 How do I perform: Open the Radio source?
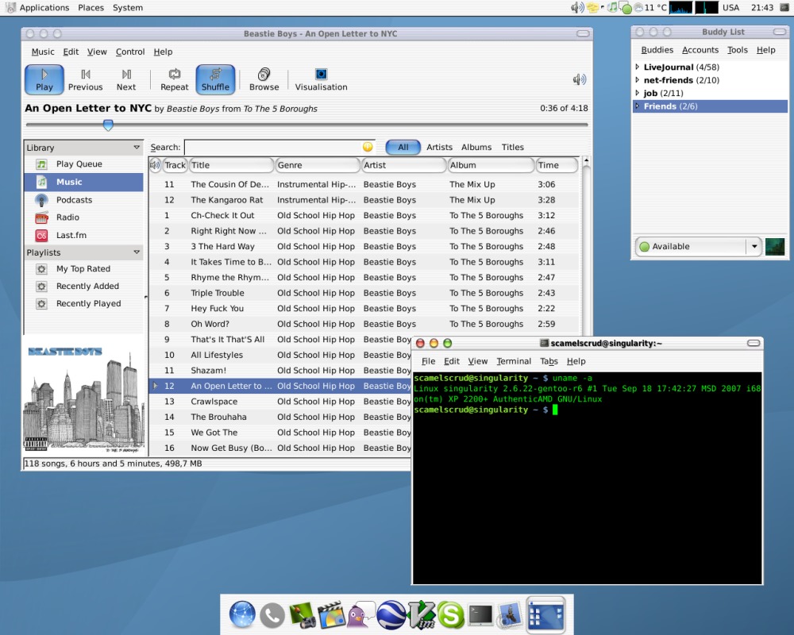pos(84,217)
